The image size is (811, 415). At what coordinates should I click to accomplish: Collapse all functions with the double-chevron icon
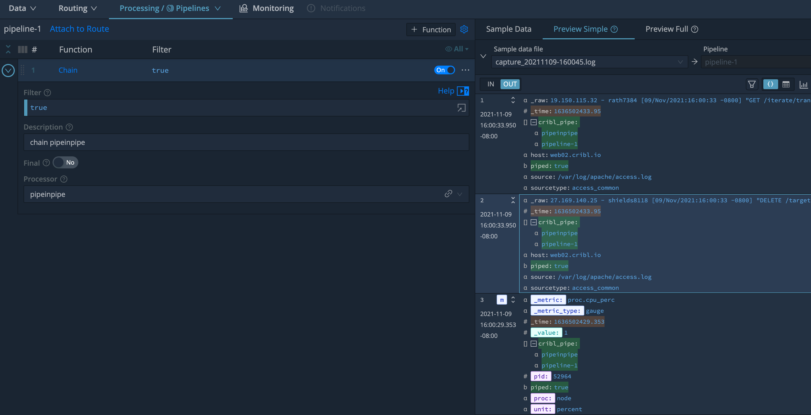[x=8, y=49]
